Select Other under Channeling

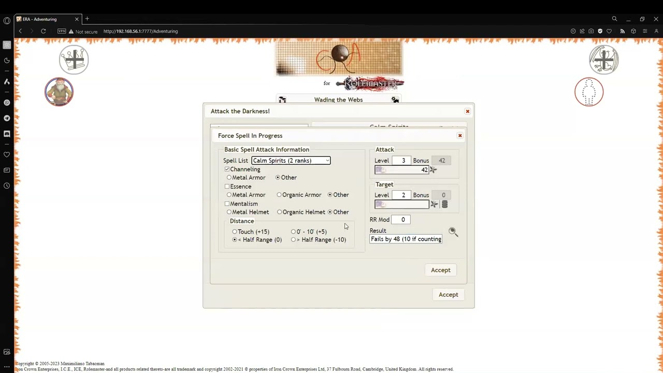tap(278, 178)
